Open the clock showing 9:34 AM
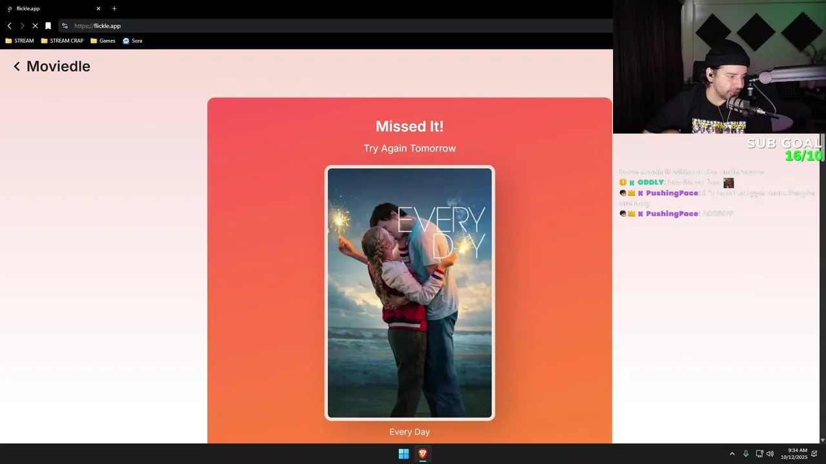This screenshot has height=464, width=826. [x=794, y=454]
